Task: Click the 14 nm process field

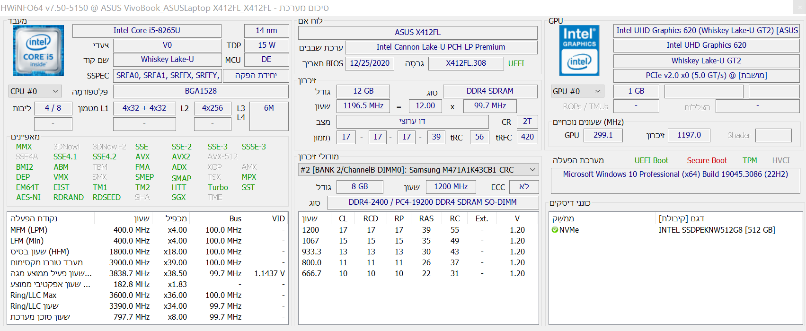Action: [266, 31]
